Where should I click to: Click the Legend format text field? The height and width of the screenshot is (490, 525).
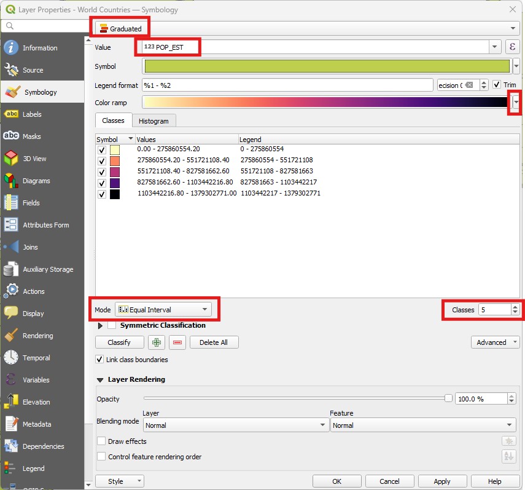pyautogui.click(x=287, y=85)
